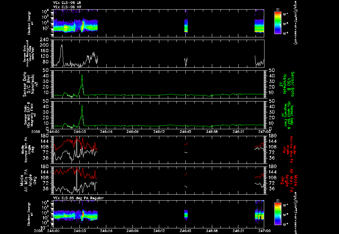Screen dimensions: 339x234
Task: Select the 'VEx ELS 85 deg PA Regular' label
Action: pyautogui.click(x=78, y=198)
